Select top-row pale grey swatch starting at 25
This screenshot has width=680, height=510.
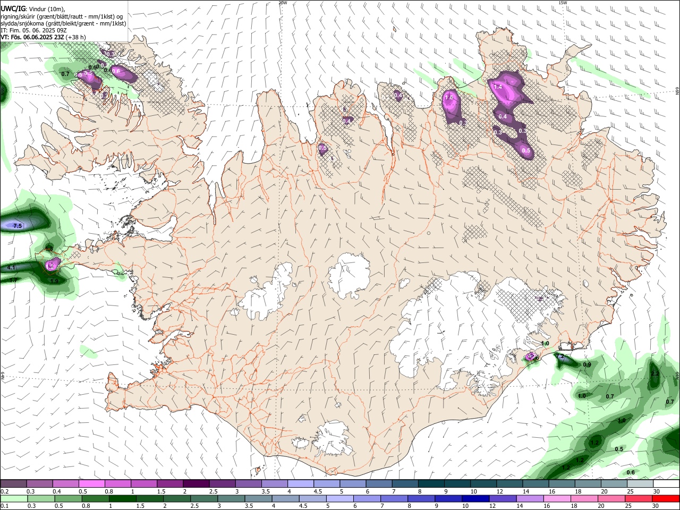(640, 484)
